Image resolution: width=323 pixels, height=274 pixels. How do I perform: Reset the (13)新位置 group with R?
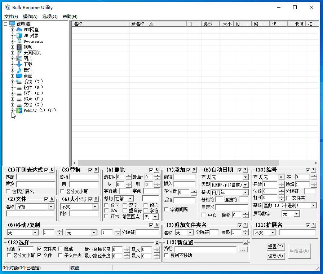[245, 242]
